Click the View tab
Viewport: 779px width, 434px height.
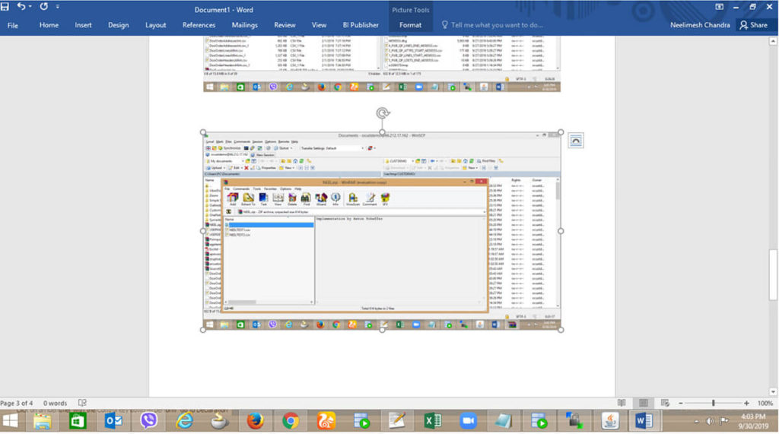(319, 25)
